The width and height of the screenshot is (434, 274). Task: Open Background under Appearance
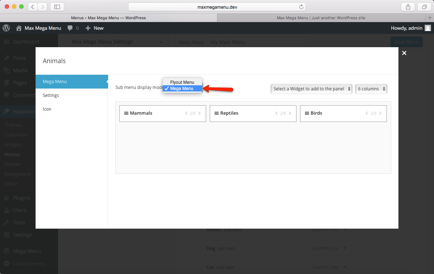(x=17, y=174)
